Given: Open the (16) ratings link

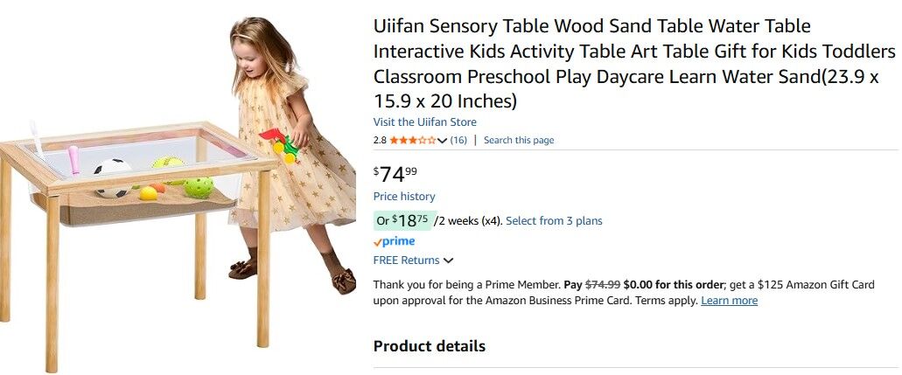Looking at the screenshot, I should (x=458, y=140).
